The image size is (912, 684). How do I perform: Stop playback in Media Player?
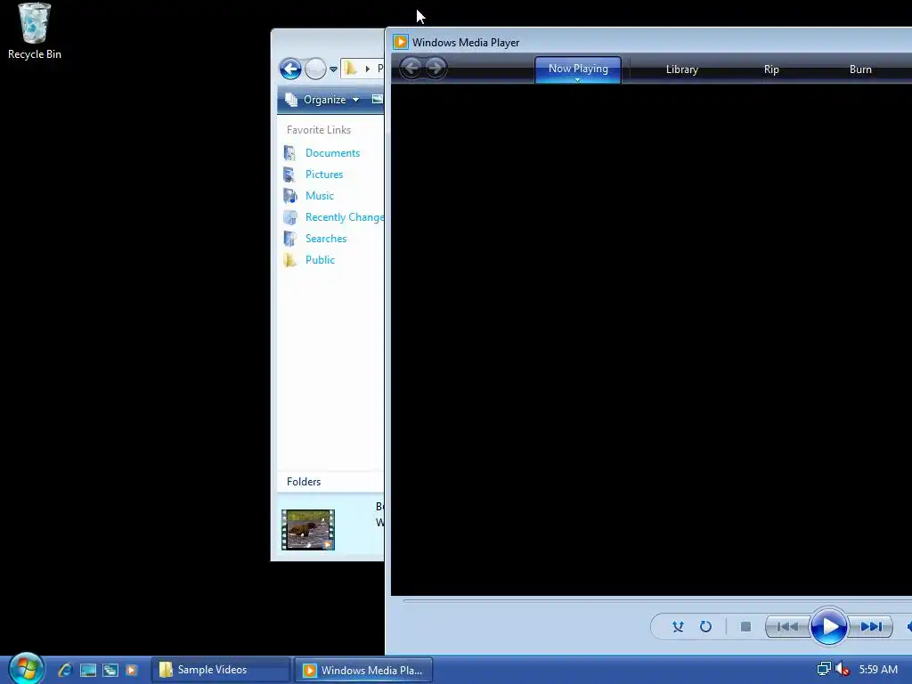point(745,626)
